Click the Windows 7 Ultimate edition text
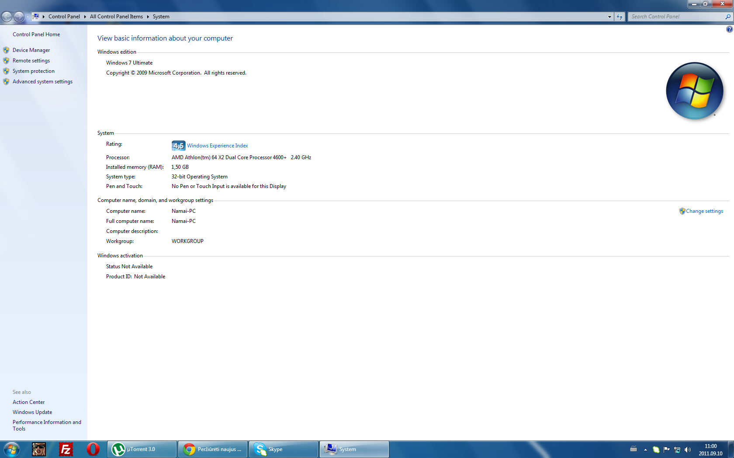The width and height of the screenshot is (734, 458). (x=129, y=63)
